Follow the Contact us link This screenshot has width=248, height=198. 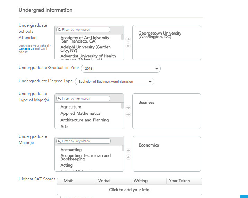(x=26, y=49)
